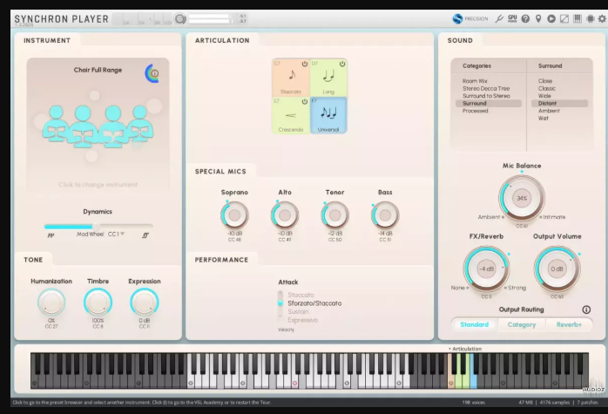The height and width of the screenshot is (414, 608).
Task: Toggle power on the Long tile
Action: (342, 64)
